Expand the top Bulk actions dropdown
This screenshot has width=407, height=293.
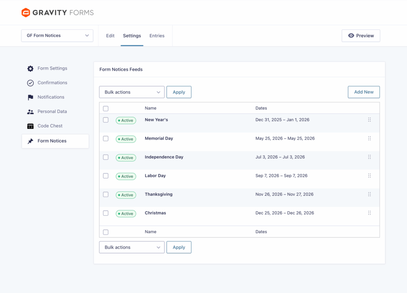pos(132,92)
